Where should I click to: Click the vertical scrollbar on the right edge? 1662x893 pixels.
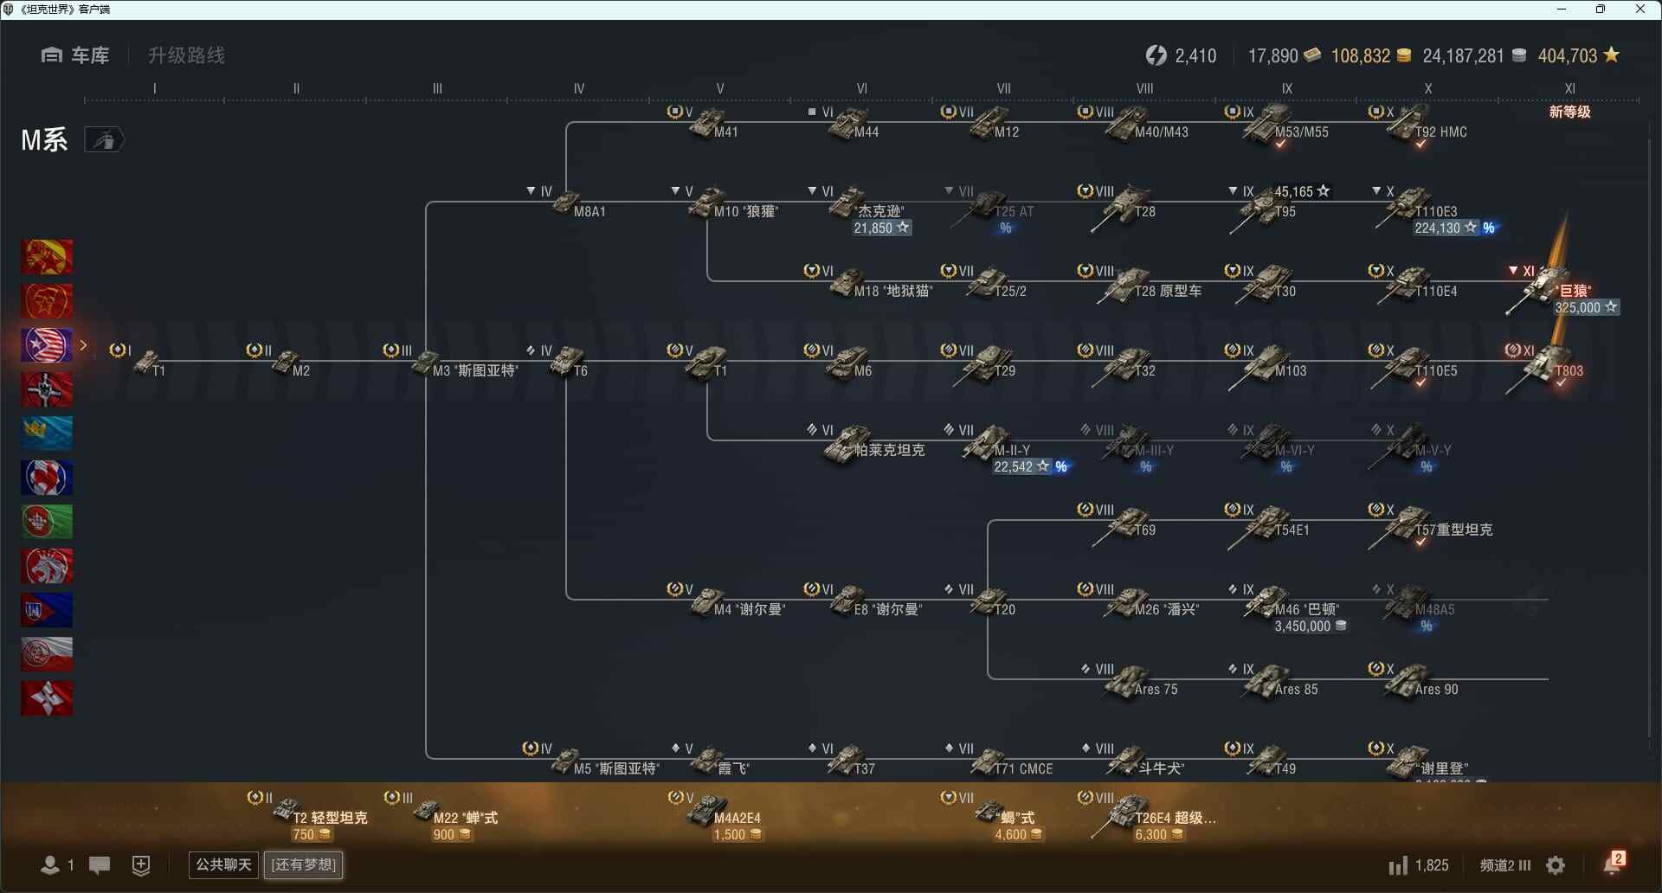click(1650, 437)
